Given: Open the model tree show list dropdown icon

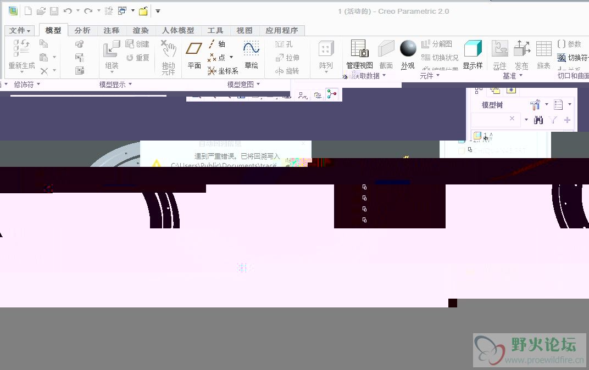Looking at the screenshot, I should (558, 104).
